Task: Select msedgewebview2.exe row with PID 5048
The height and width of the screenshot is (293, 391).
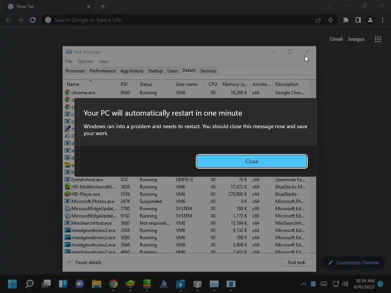Action: pyautogui.click(x=186, y=245)
